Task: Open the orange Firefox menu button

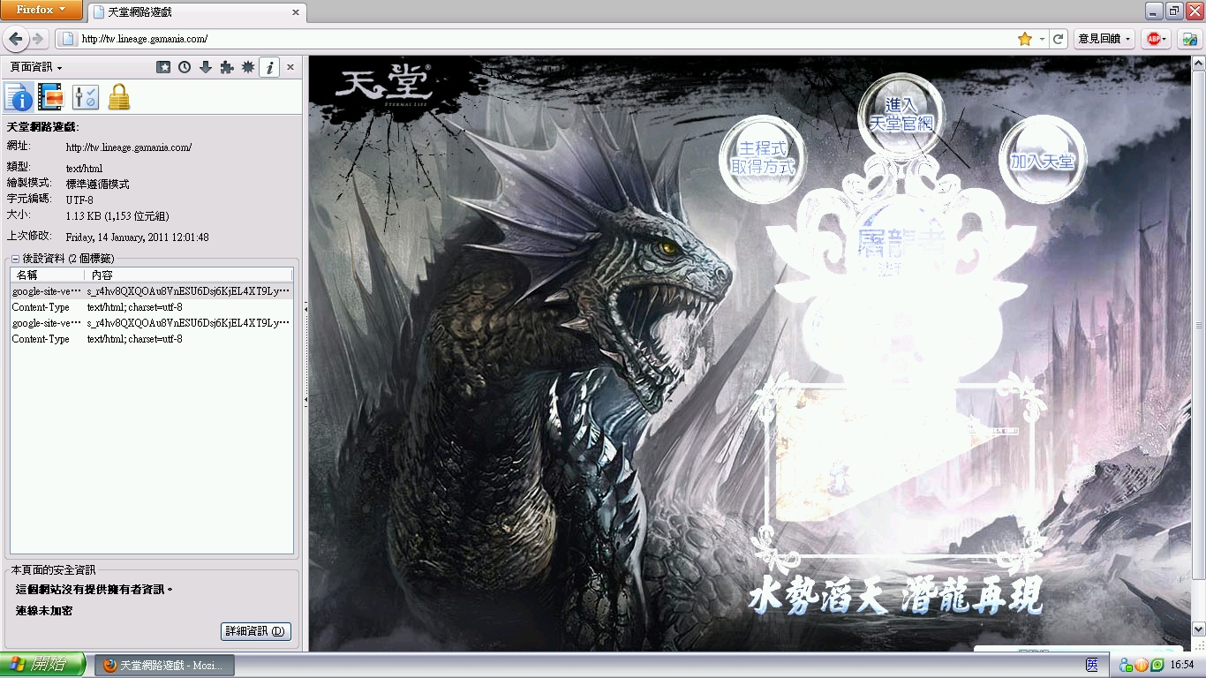Action: click(x=41, y=10)
